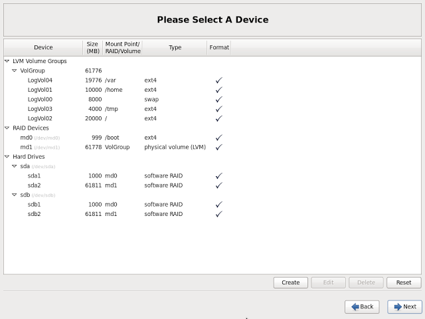Collapse the Hard Drives section

[7, 156]
